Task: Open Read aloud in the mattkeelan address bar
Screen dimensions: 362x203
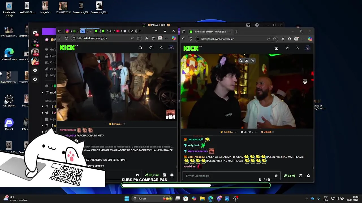Action: 268,39
